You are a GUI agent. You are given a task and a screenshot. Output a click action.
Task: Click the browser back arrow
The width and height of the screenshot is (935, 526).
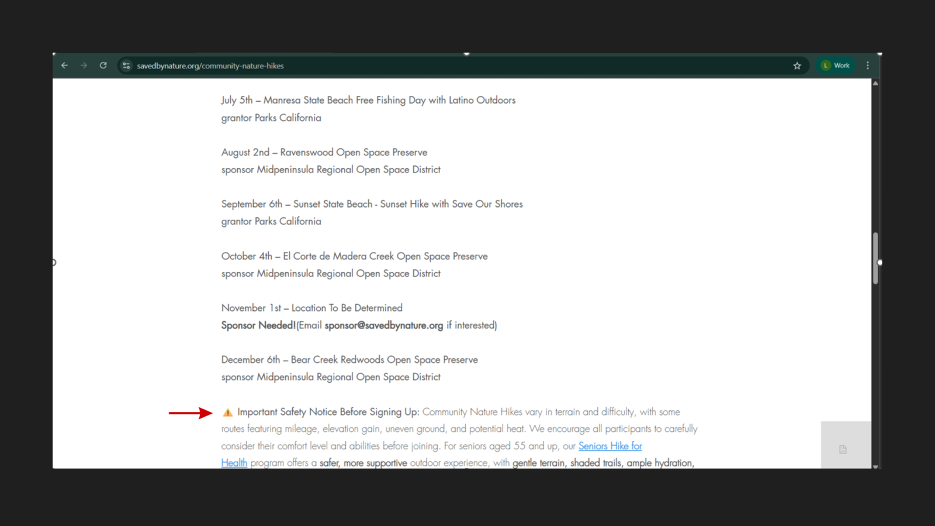[64, 65]
